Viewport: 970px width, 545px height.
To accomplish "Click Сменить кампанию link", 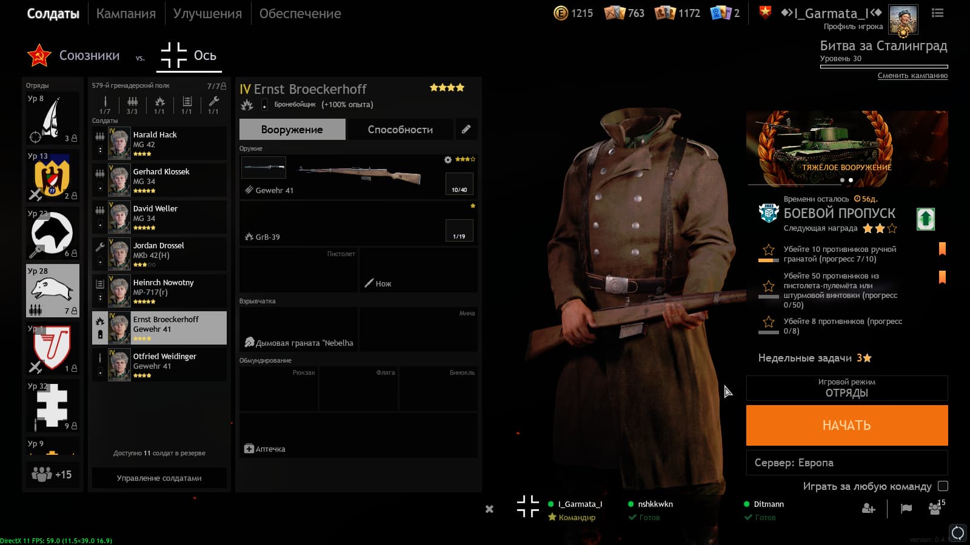I will 912,76.
